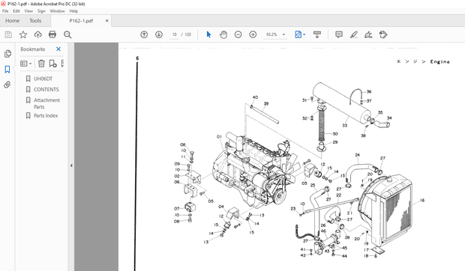
Task: Select the highlight pen tool
Action: (353, 34)
